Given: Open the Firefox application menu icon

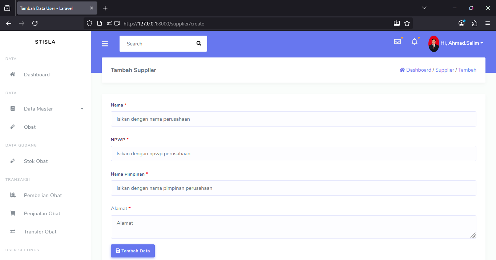Looking at the screenshot, I should (x=488, y=23).
